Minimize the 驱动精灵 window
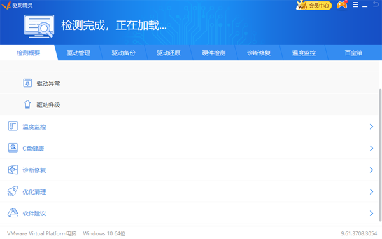 tap(365, 6)
